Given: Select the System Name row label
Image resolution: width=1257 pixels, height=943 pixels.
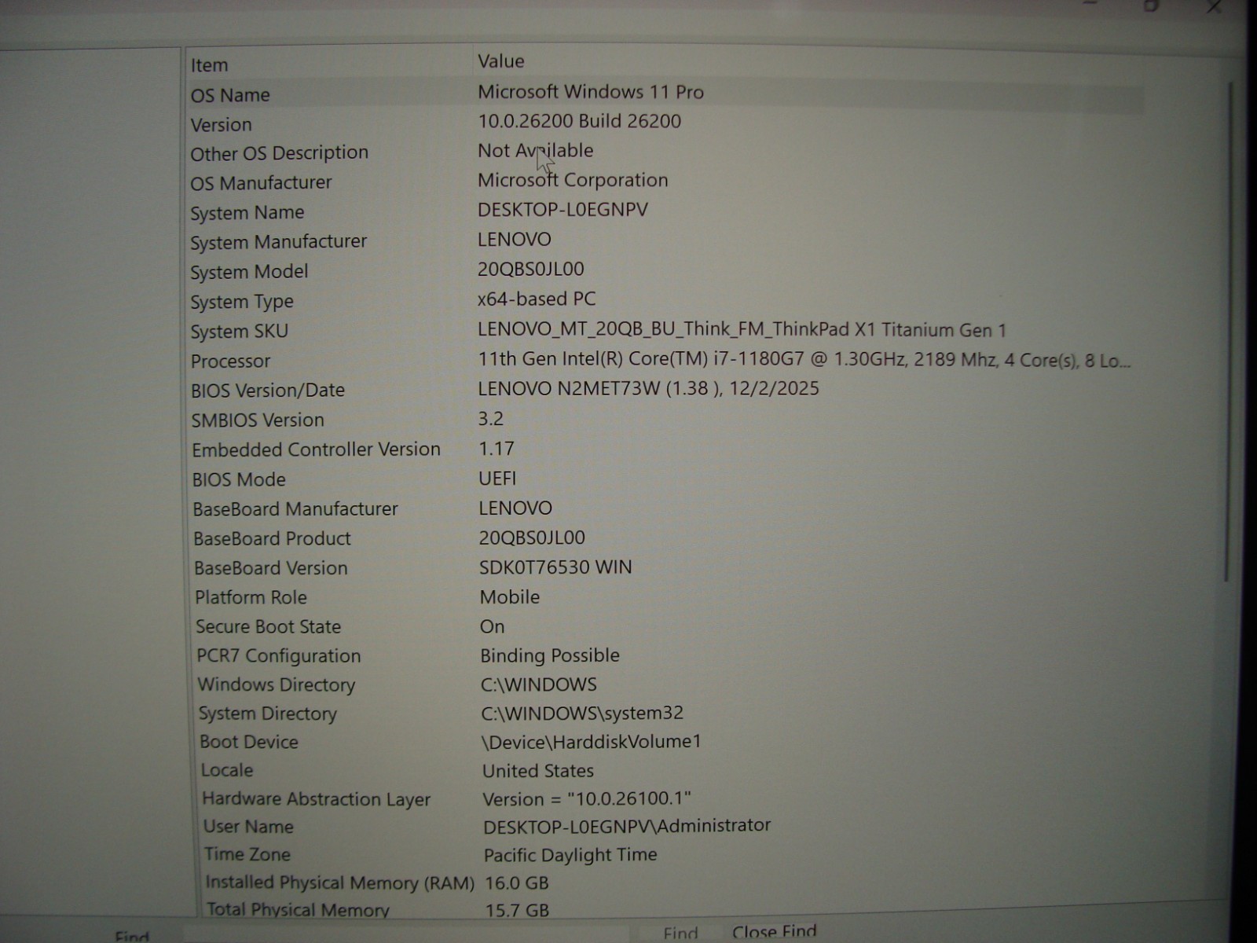Looking at the screenshot, I should point(247,213).
